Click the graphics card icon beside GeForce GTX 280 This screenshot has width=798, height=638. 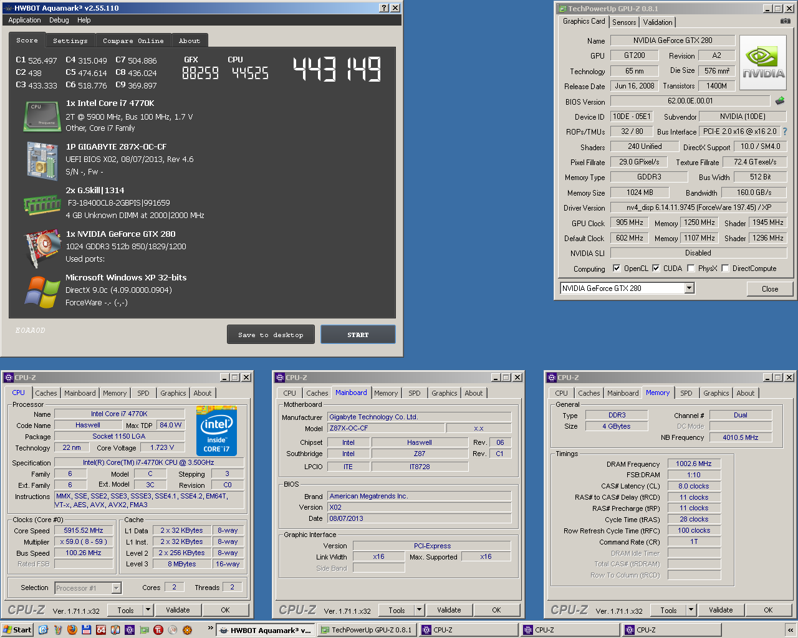tap(42, 248)
